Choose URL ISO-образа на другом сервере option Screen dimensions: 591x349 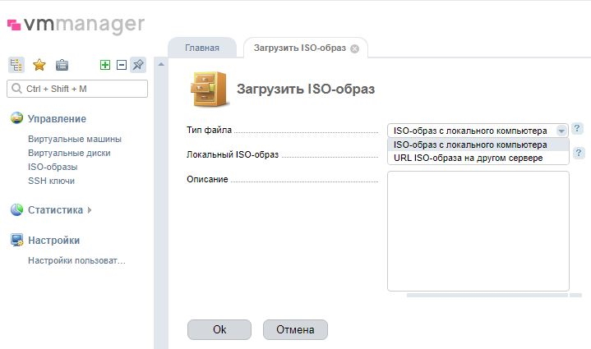pyautogui.click(x=478, y=158)
